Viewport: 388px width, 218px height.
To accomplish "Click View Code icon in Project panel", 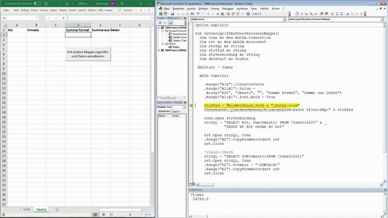I will pyautogui.click(x=160, y=23).
